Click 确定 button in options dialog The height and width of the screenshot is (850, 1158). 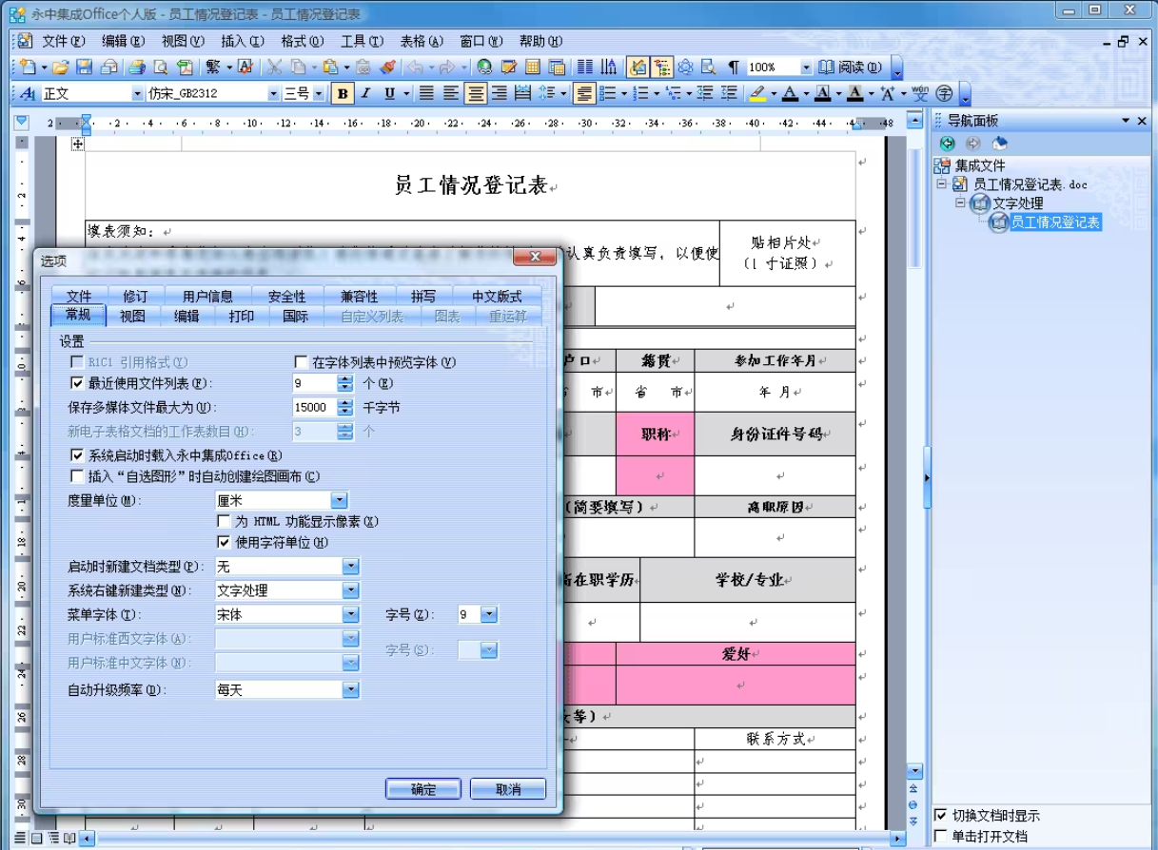[422, 789]
